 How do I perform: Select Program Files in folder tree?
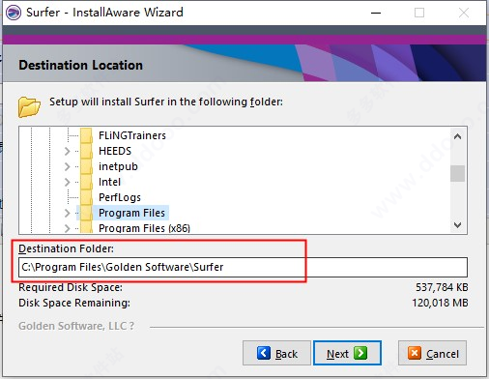pos(131,213)
